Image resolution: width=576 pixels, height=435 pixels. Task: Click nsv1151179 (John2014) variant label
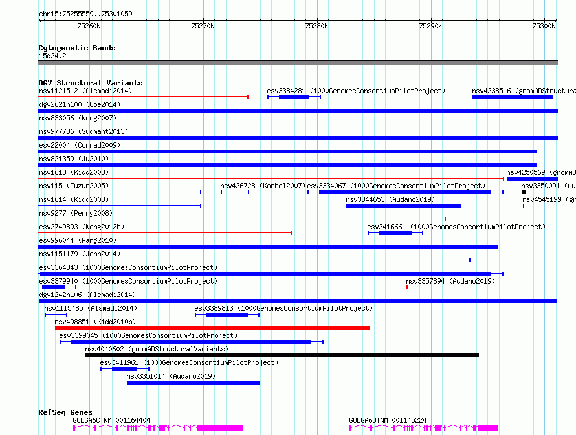[x=80, y=254]
